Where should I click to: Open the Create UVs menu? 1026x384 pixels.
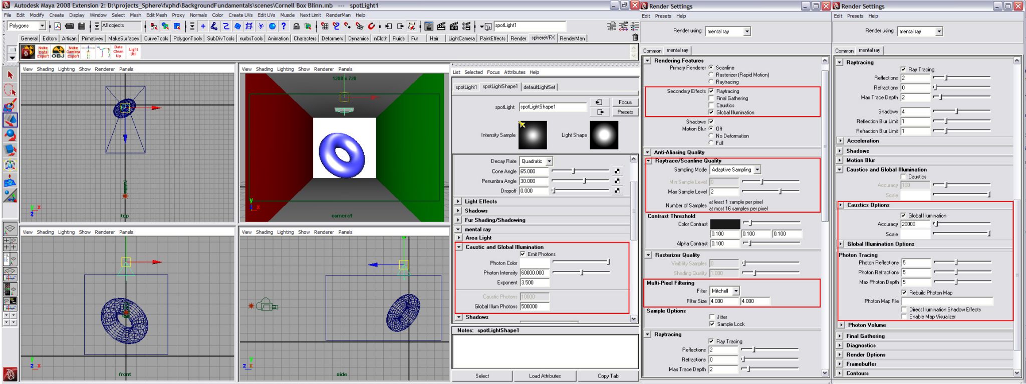point(240,15)
